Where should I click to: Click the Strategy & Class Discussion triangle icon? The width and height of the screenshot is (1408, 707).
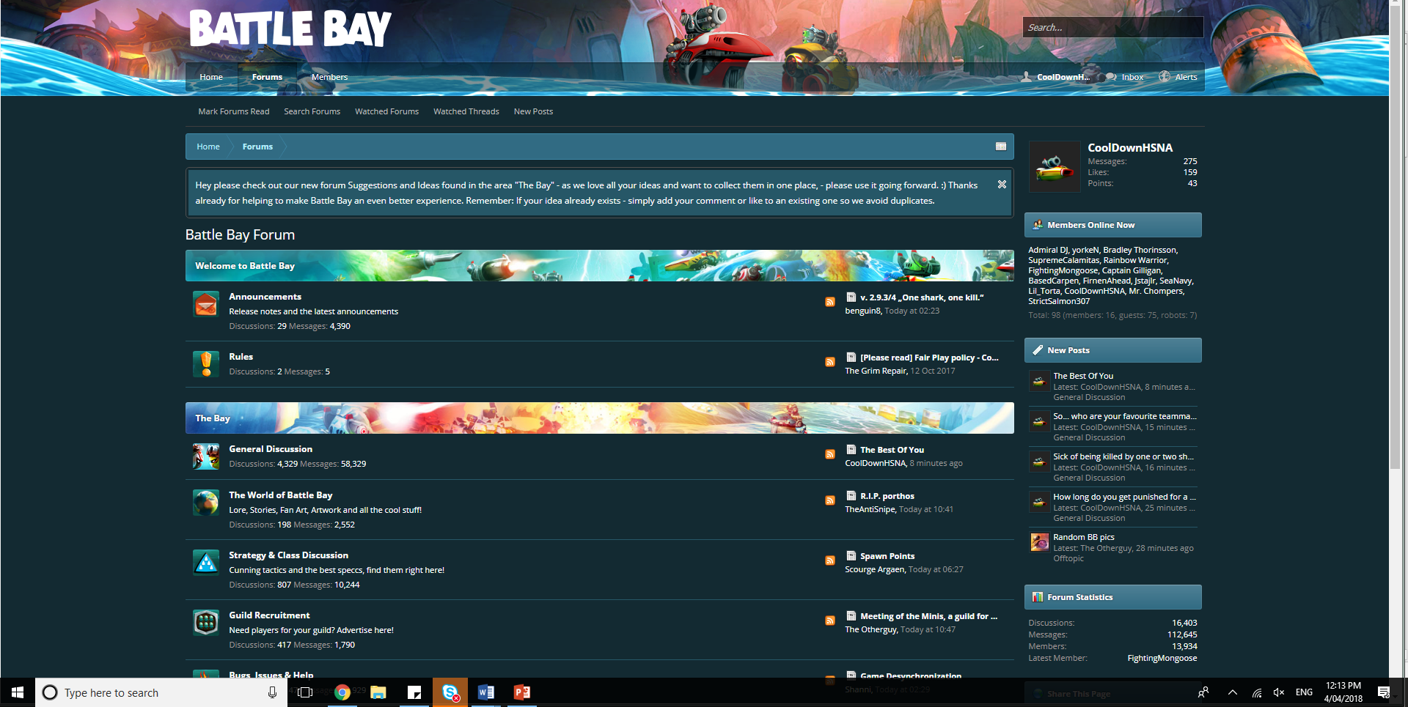(206, 563)
